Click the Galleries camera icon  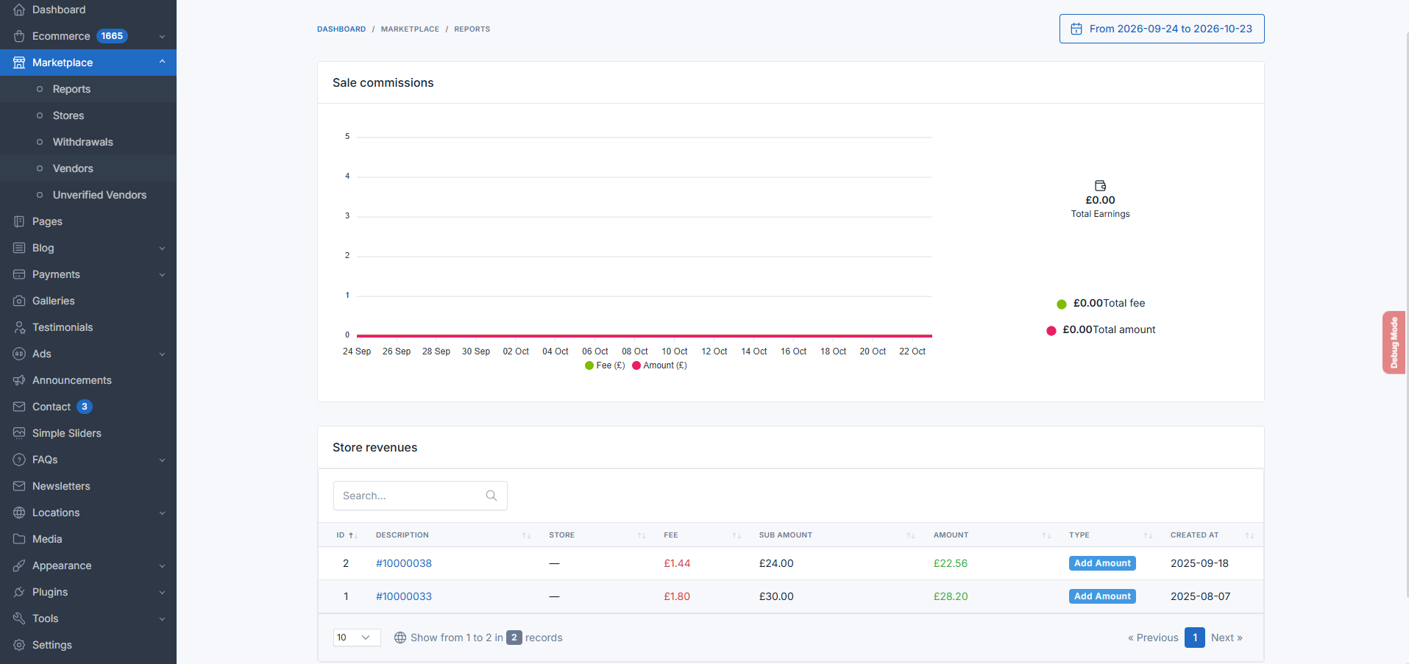[19, 301]
